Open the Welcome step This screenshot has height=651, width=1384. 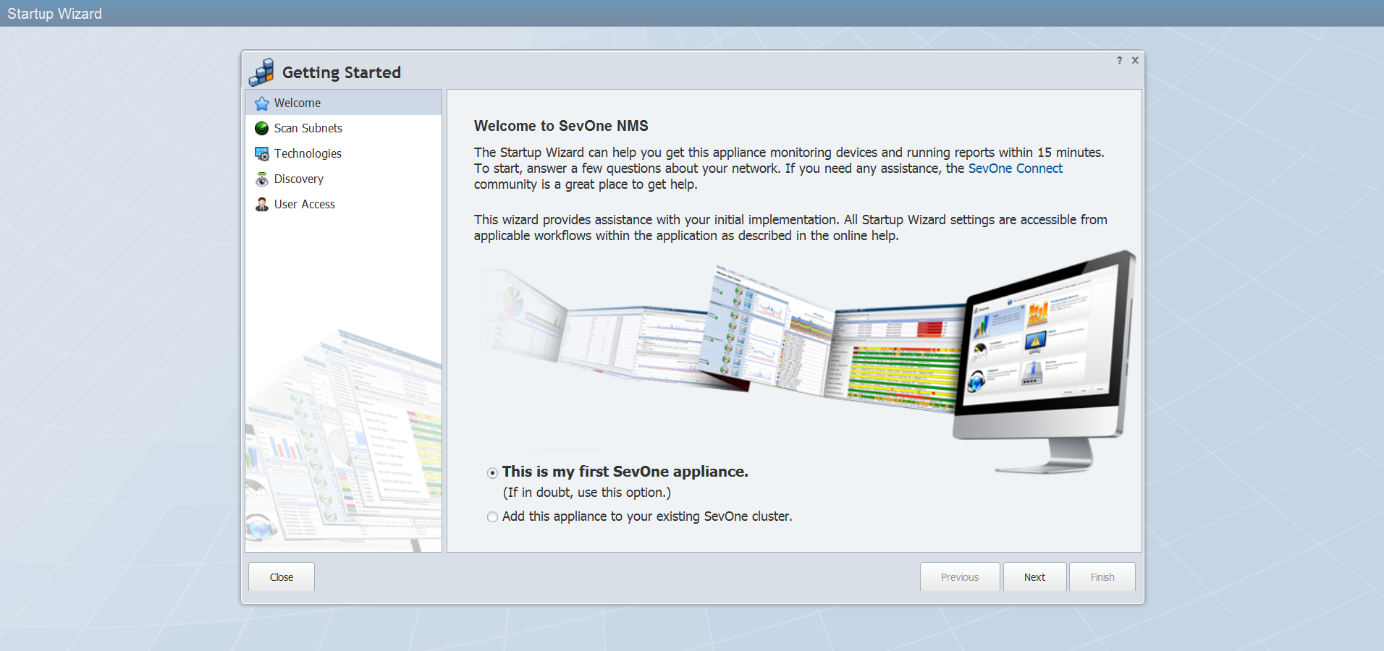click(x=343, y=103)
